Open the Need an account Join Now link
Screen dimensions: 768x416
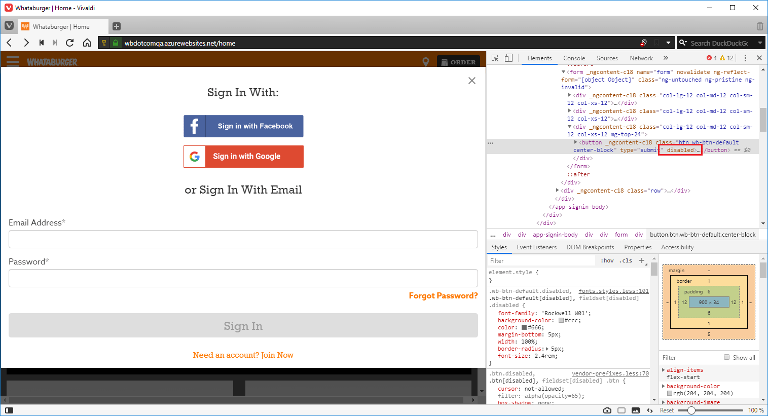click(x=243, y=355)
